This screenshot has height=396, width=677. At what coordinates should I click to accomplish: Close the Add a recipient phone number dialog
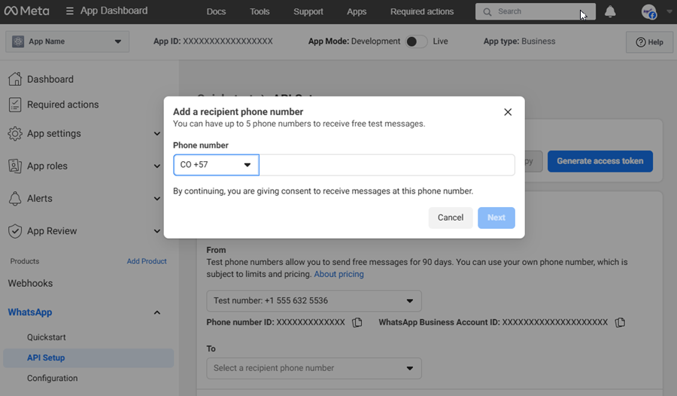pos(508,112)
